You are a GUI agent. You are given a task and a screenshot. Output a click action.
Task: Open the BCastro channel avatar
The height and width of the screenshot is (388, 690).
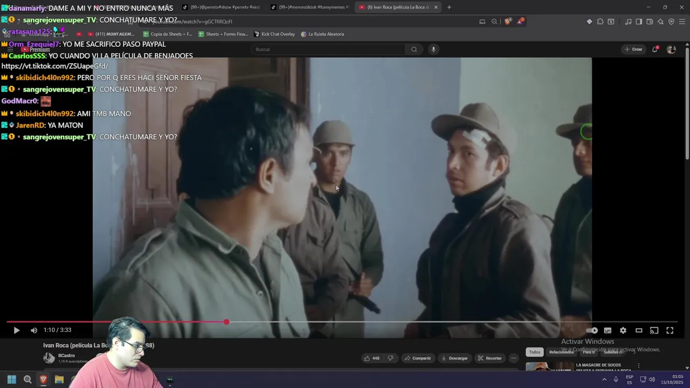coord(49,358)
